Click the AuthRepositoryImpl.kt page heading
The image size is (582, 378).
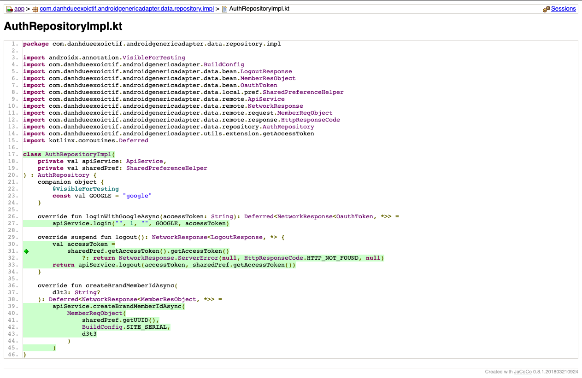point(63,26)
